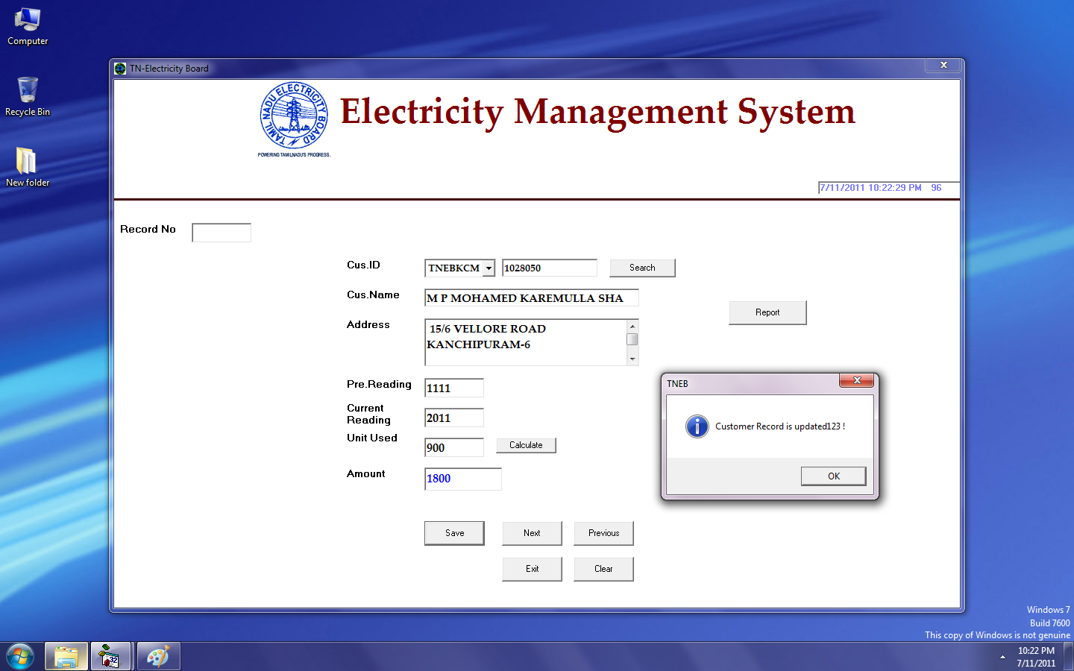Screen dimensions: 1074x671
Task: Click the 'Address' label
Action: 368,324
